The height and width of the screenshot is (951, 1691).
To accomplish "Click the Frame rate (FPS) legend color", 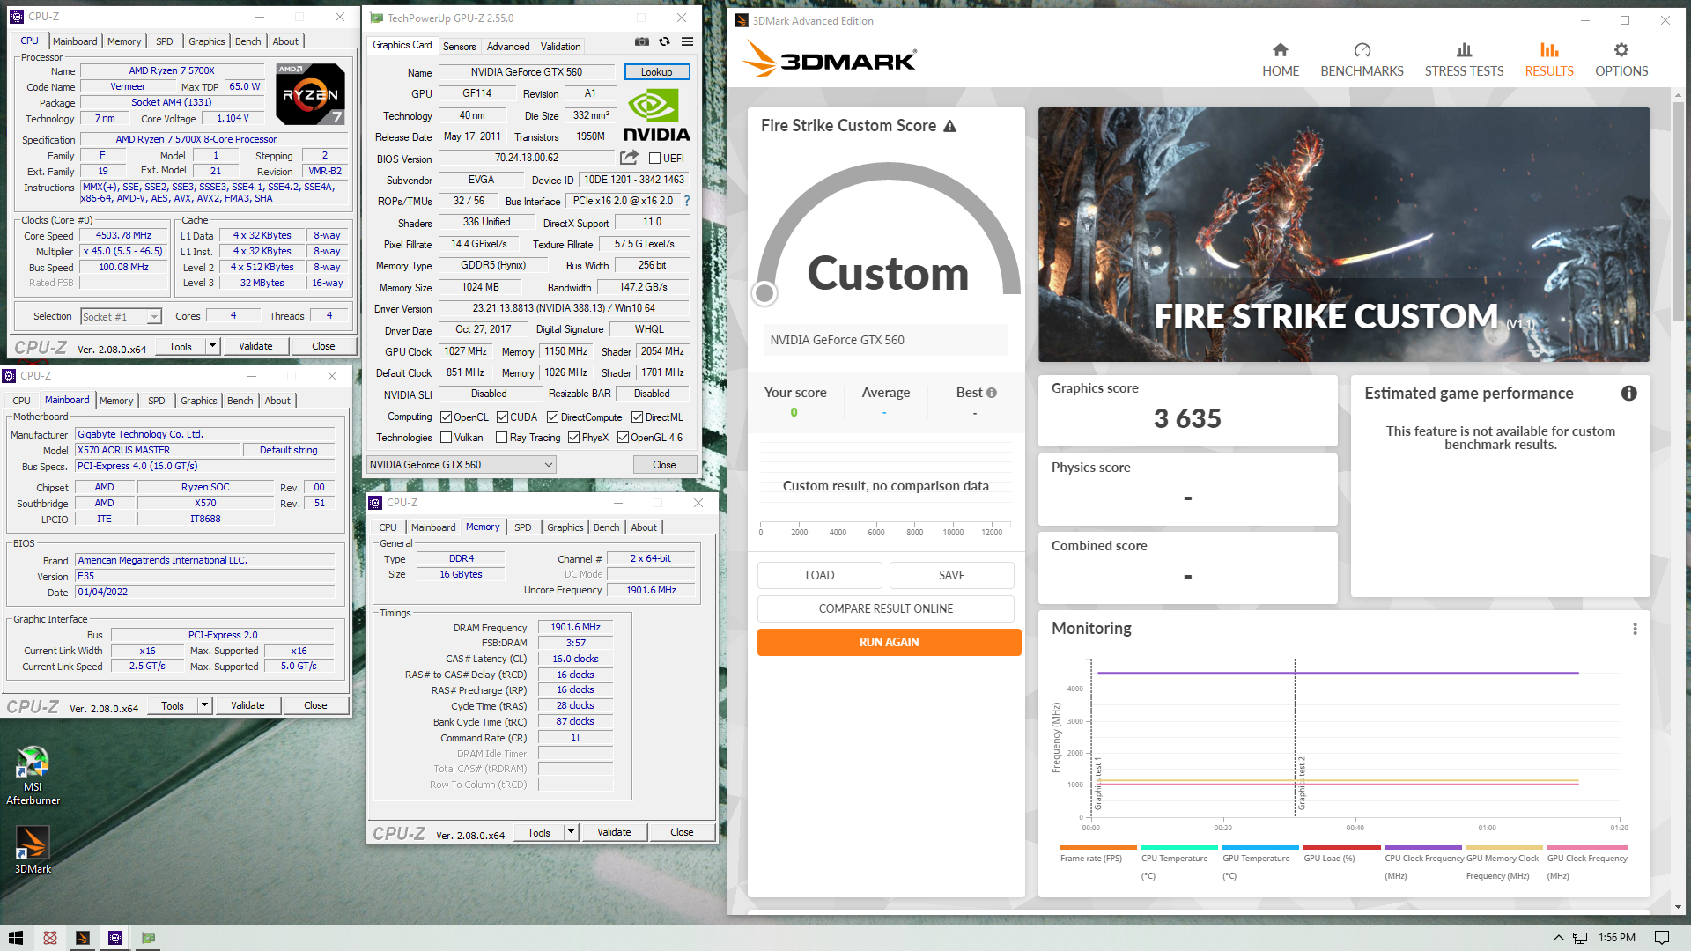I will click(1098, 847).
